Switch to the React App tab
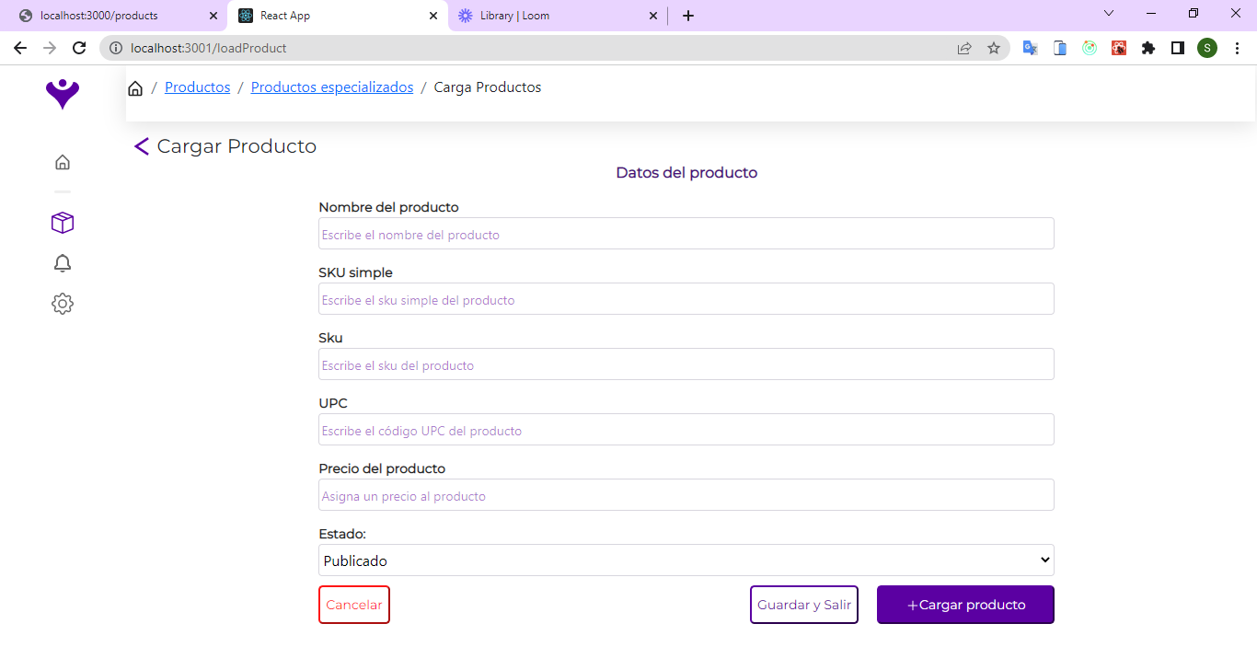Image resolution: width=1257 pixels, height=670 pixels. (331, 15)
